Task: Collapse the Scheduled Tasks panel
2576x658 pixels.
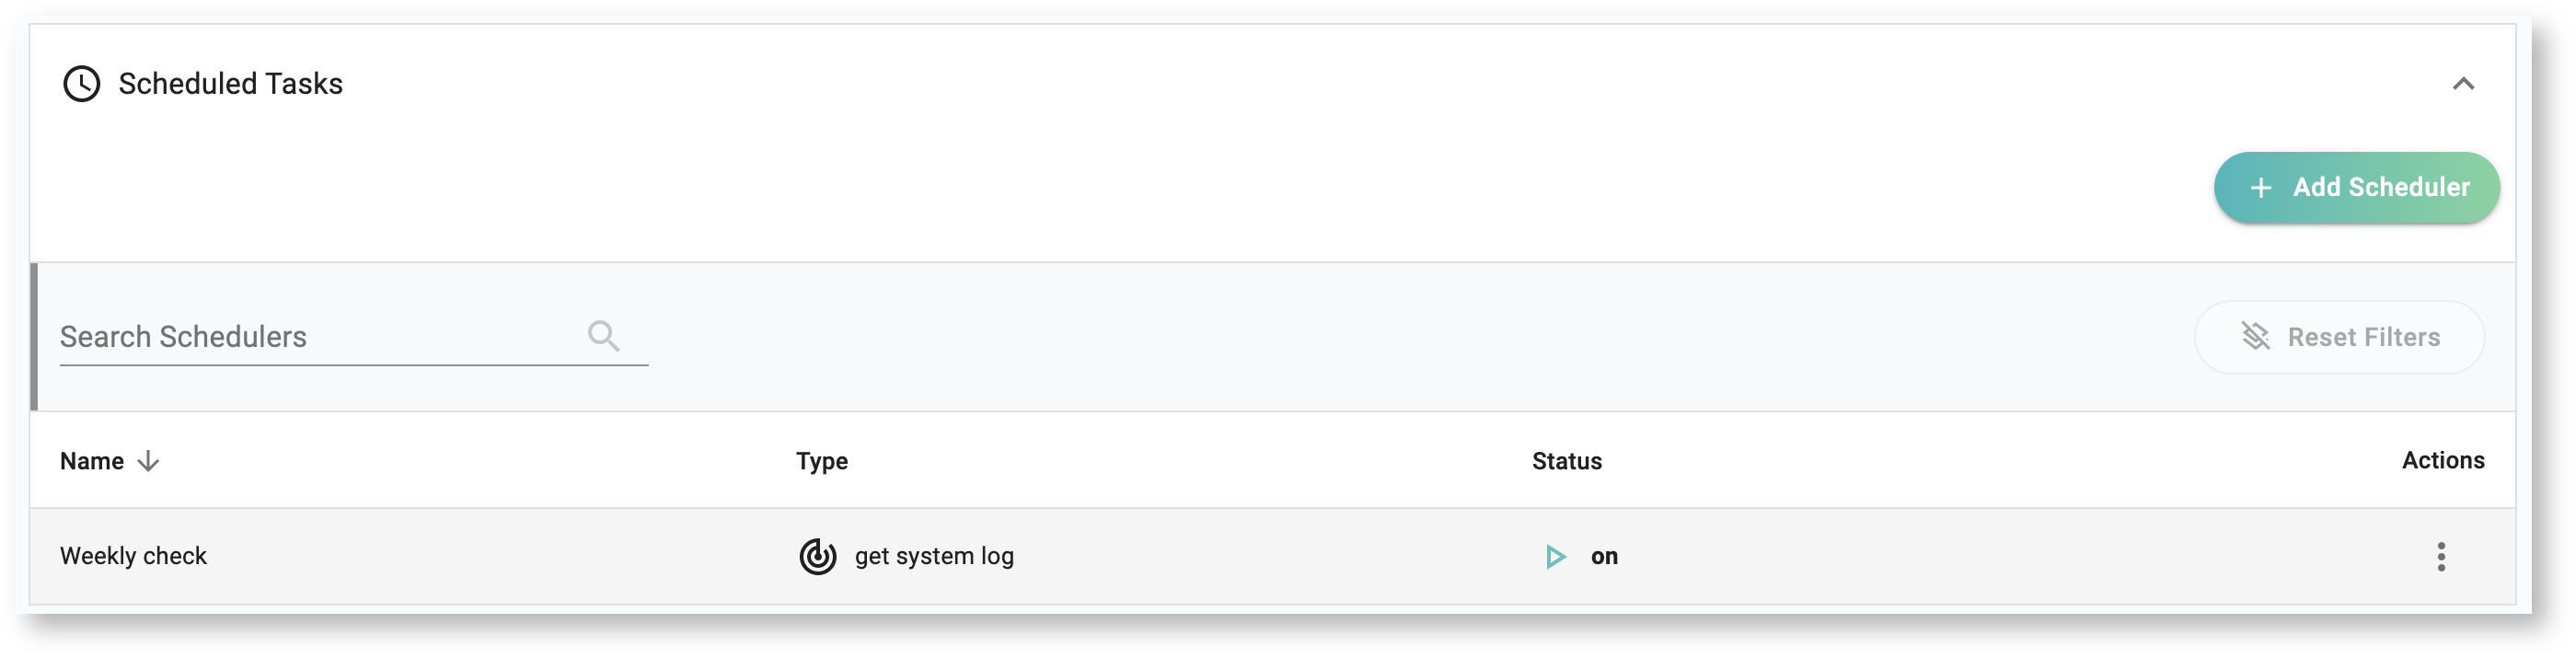Action: [x=2462, y=84]
